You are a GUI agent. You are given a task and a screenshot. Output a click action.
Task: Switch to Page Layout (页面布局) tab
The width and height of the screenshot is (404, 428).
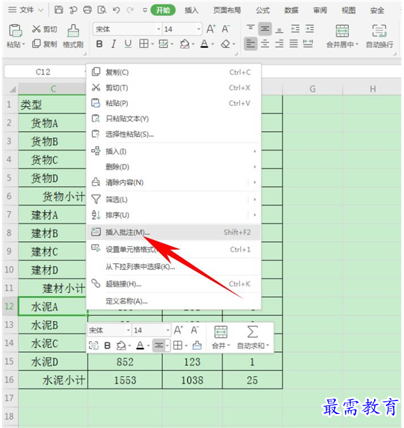tap(227, 11)
